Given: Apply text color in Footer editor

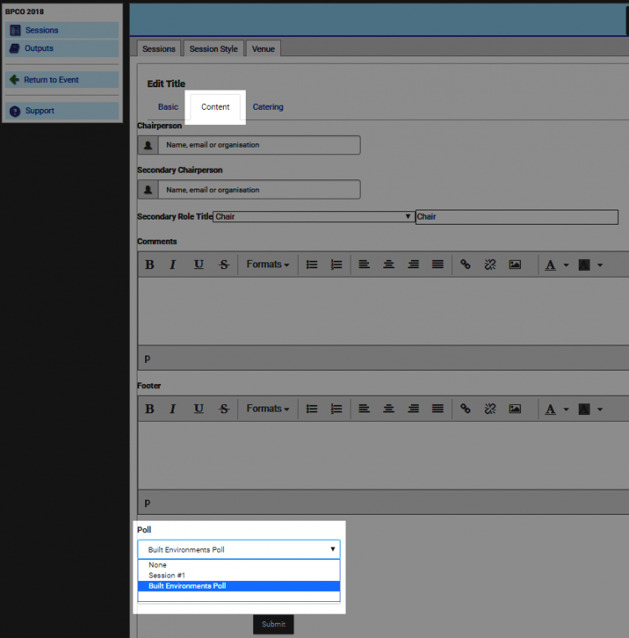Looking at the screenshot, I should coord(550,409).
